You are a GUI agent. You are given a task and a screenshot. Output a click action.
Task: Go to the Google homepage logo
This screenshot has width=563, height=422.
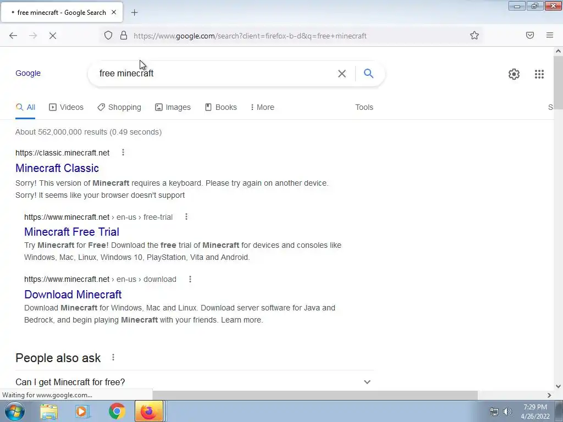28,73
